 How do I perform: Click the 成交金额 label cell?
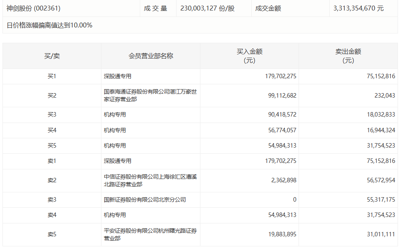(x=268, y=8)
